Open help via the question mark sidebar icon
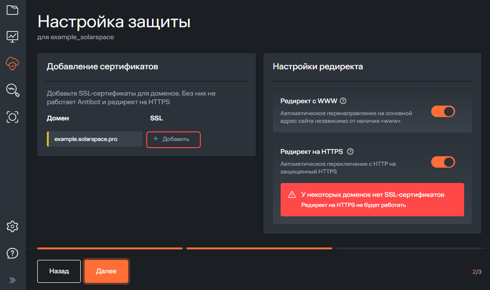This screenshot has height=290, width=490. 12,253
